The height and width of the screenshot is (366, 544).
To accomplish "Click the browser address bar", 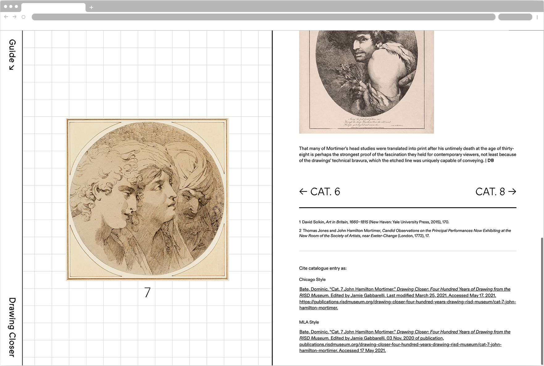I will point(263,17).
